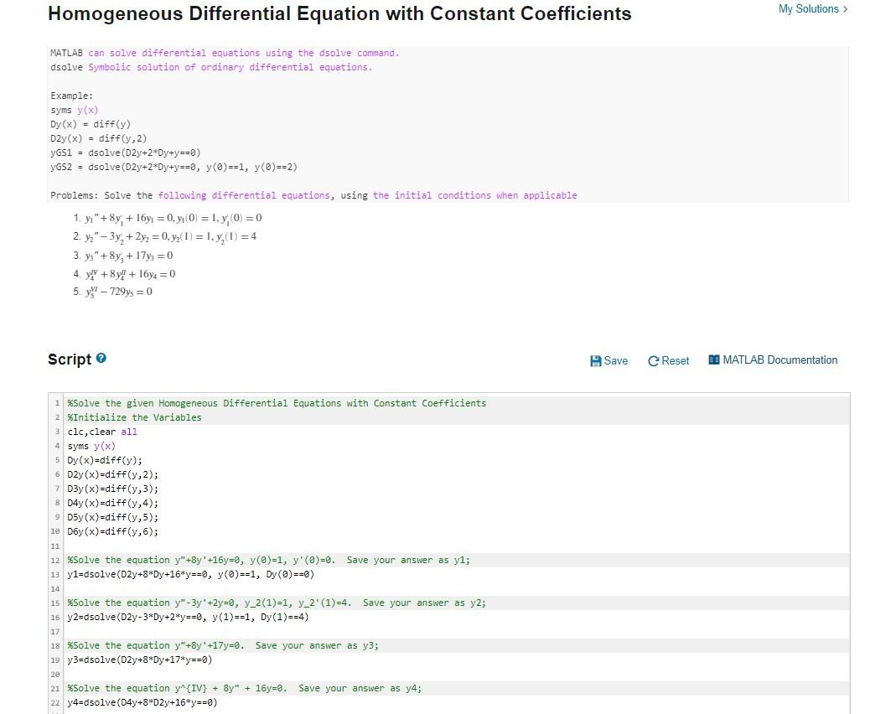Open the My Solutions page
This screenshot has width=870, height=714.
click(x=810, y=8)
